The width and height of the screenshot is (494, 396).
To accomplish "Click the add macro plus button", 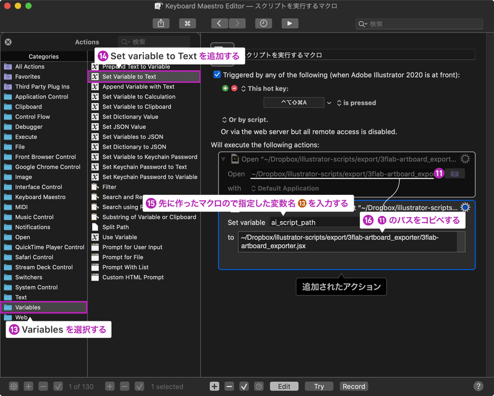I will click(x=110, y=386).
